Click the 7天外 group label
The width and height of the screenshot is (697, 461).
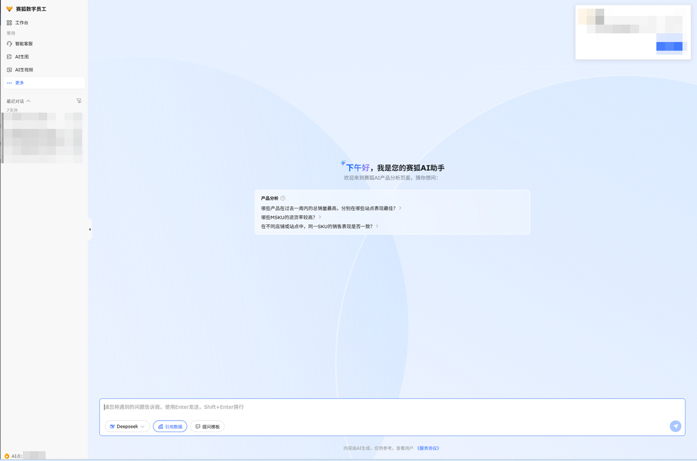(12, 110)
